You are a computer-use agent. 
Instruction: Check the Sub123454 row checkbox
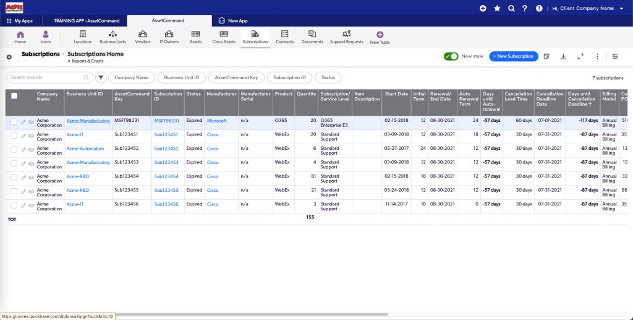pos(14,178)
